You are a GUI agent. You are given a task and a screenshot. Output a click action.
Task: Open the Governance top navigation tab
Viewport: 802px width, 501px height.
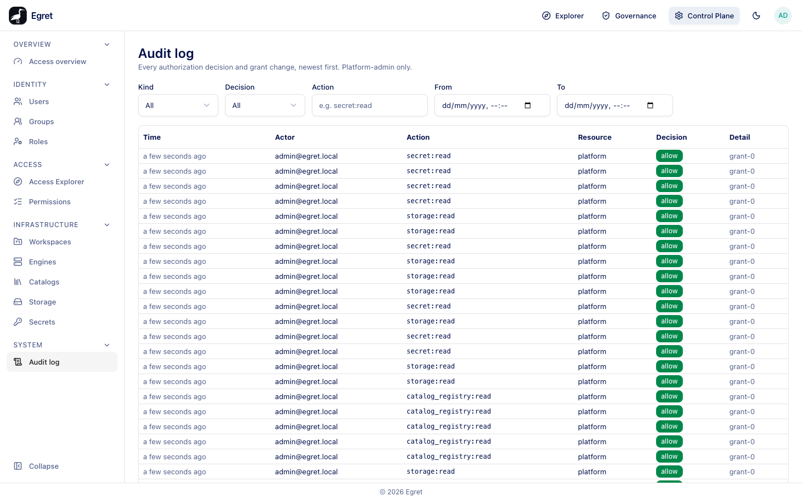pos(629,16)
